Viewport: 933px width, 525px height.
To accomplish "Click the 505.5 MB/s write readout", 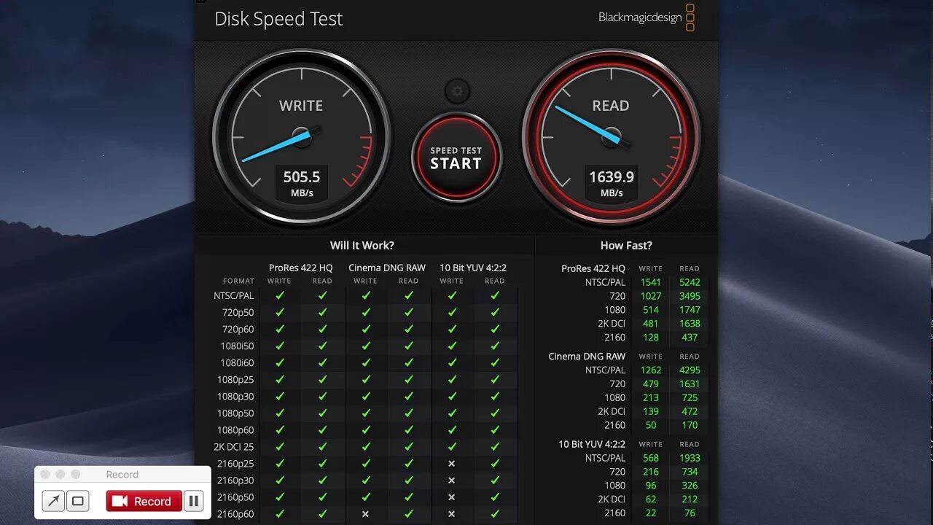I will click(302, 183).
